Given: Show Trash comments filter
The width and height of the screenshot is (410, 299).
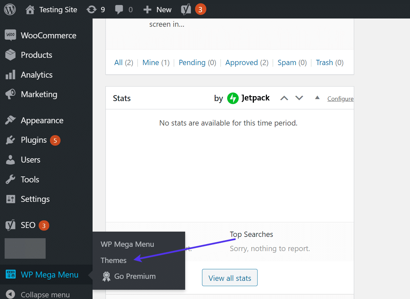Looking at the screenshot, I should tap(324, 62).
